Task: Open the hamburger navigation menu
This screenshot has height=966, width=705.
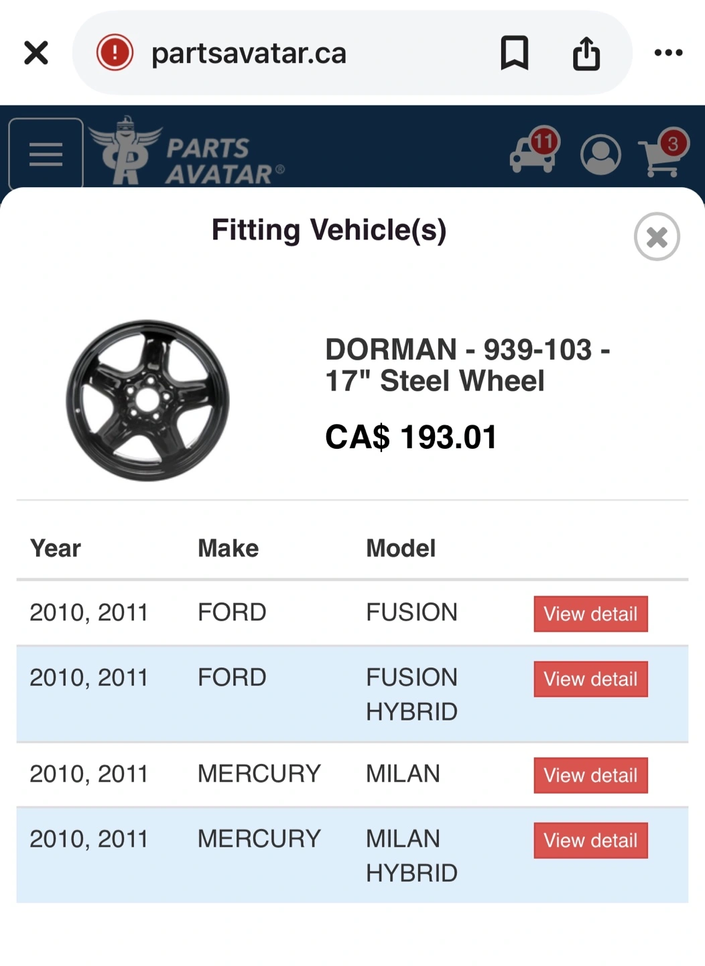Action: (46, 154)
